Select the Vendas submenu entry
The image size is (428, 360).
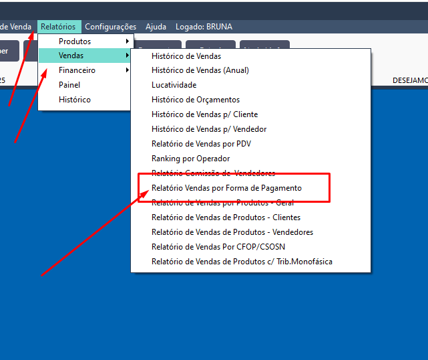pos(85,56)
